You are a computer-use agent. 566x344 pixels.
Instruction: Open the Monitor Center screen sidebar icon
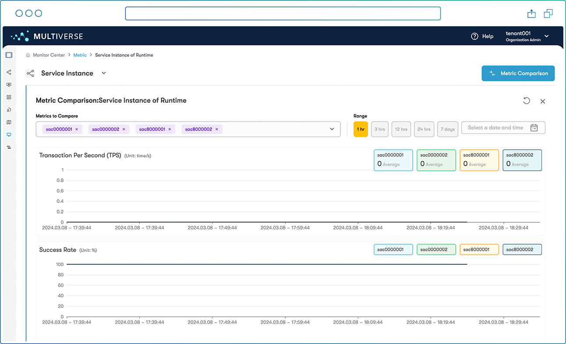[9, 135]
